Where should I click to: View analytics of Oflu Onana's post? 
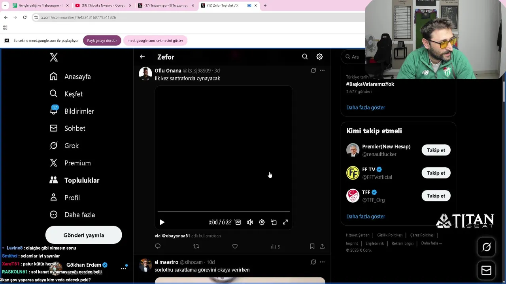(276, 247)
